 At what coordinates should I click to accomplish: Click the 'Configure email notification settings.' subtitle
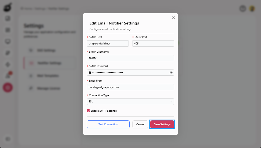pos(111,29)
